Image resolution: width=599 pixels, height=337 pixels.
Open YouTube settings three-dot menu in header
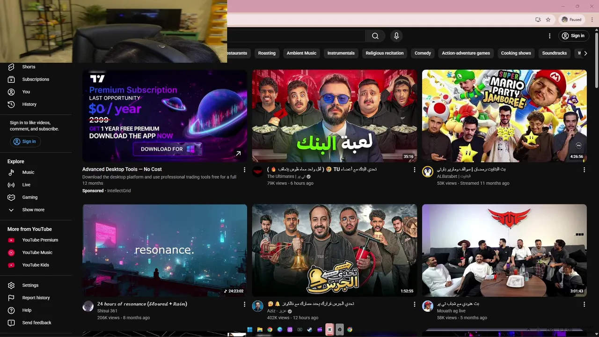tap(549, 36)
